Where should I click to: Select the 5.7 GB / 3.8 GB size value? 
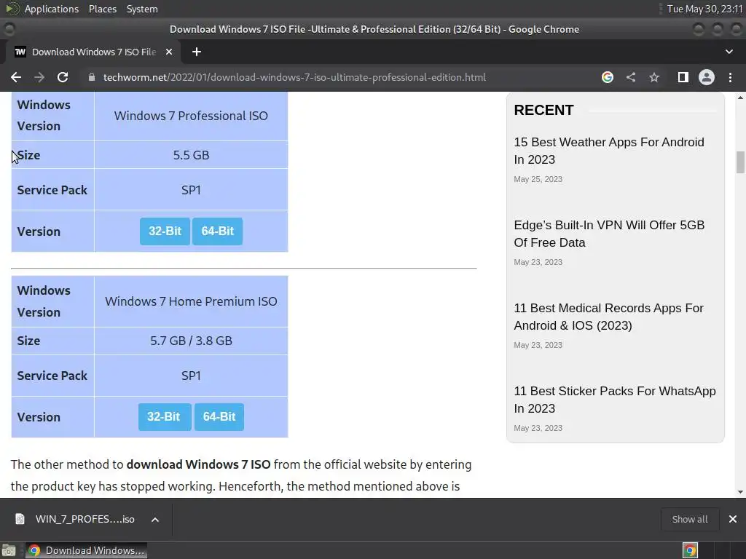(191, 341)
